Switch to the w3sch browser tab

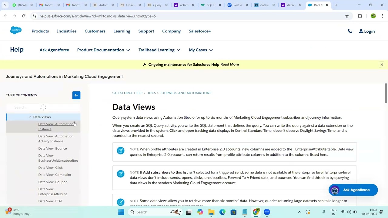click(x=184, y=5)
